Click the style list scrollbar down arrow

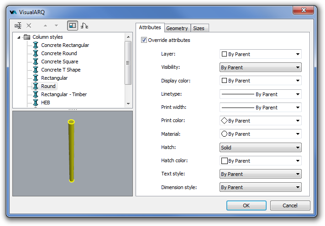[128, 104]
